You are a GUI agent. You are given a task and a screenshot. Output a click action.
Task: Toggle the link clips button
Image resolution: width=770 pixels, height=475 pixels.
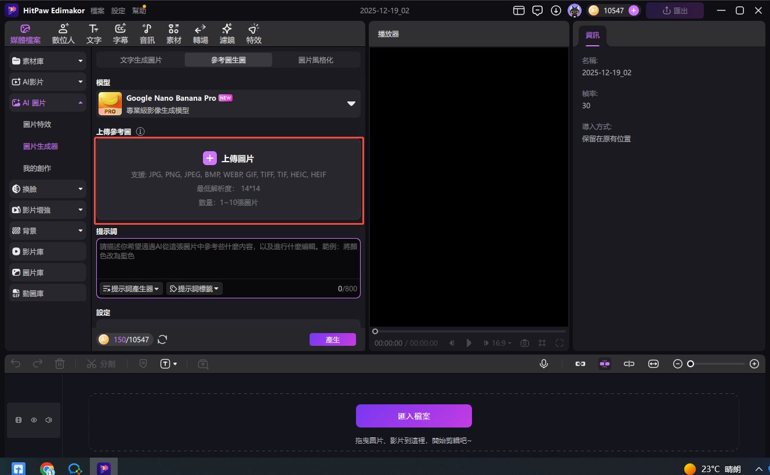pos(580,363)
